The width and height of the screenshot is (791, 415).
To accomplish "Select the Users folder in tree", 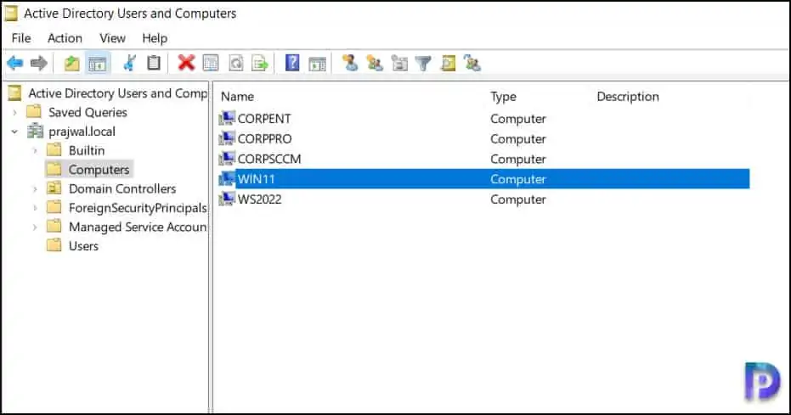I will pyautogui.click(x=83, y=246).
